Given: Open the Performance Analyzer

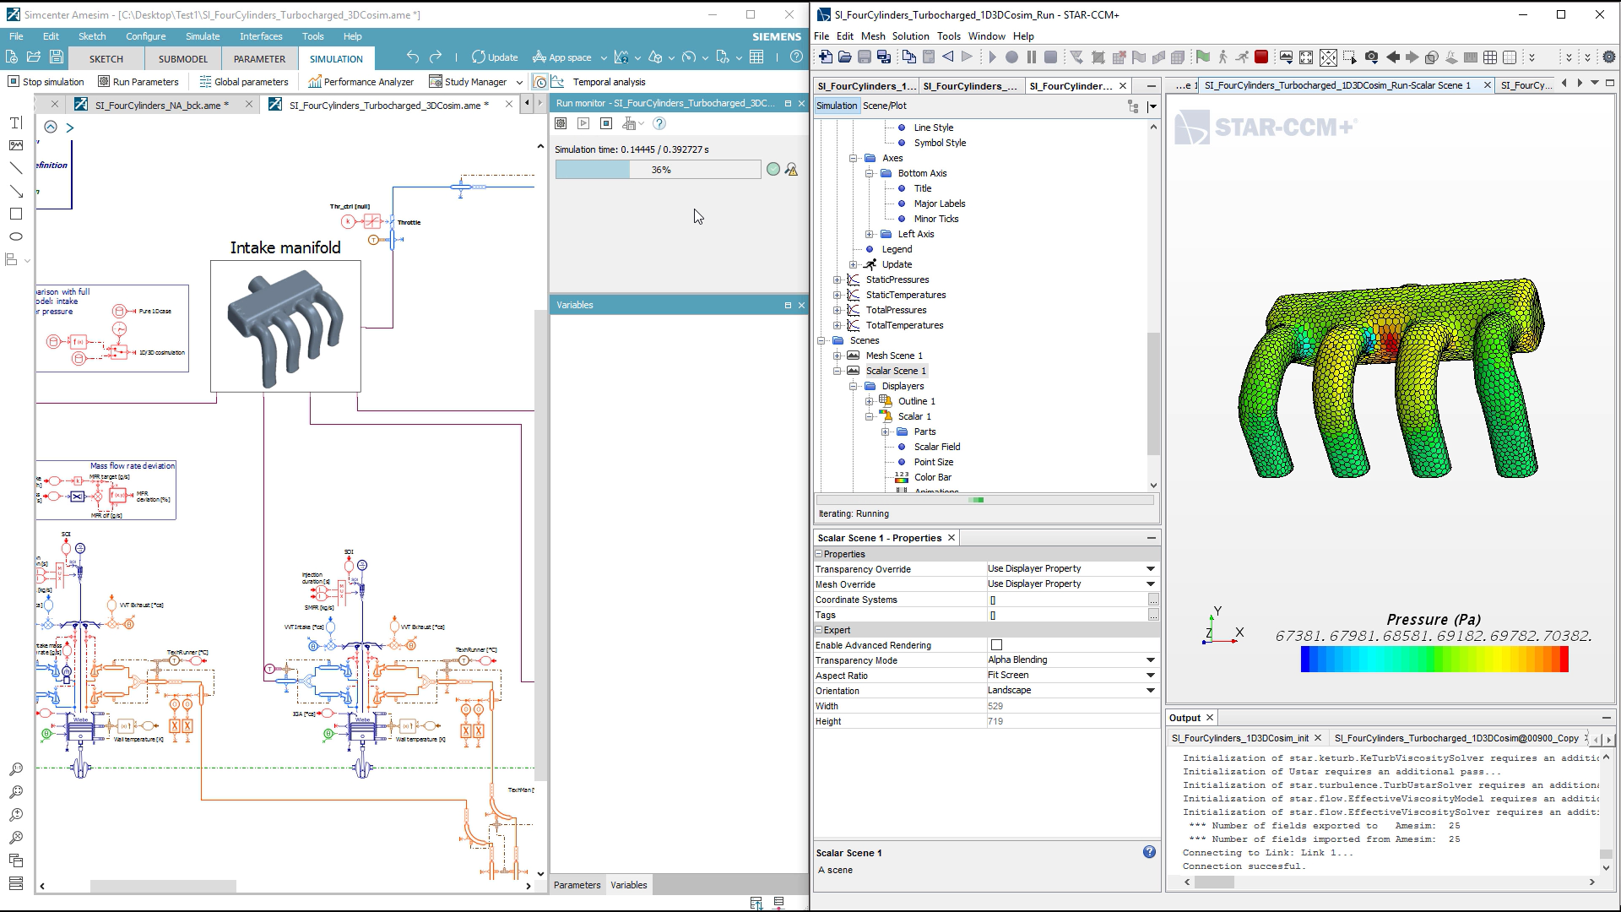Looking at the screenshot, I should [x=361, y=82].
